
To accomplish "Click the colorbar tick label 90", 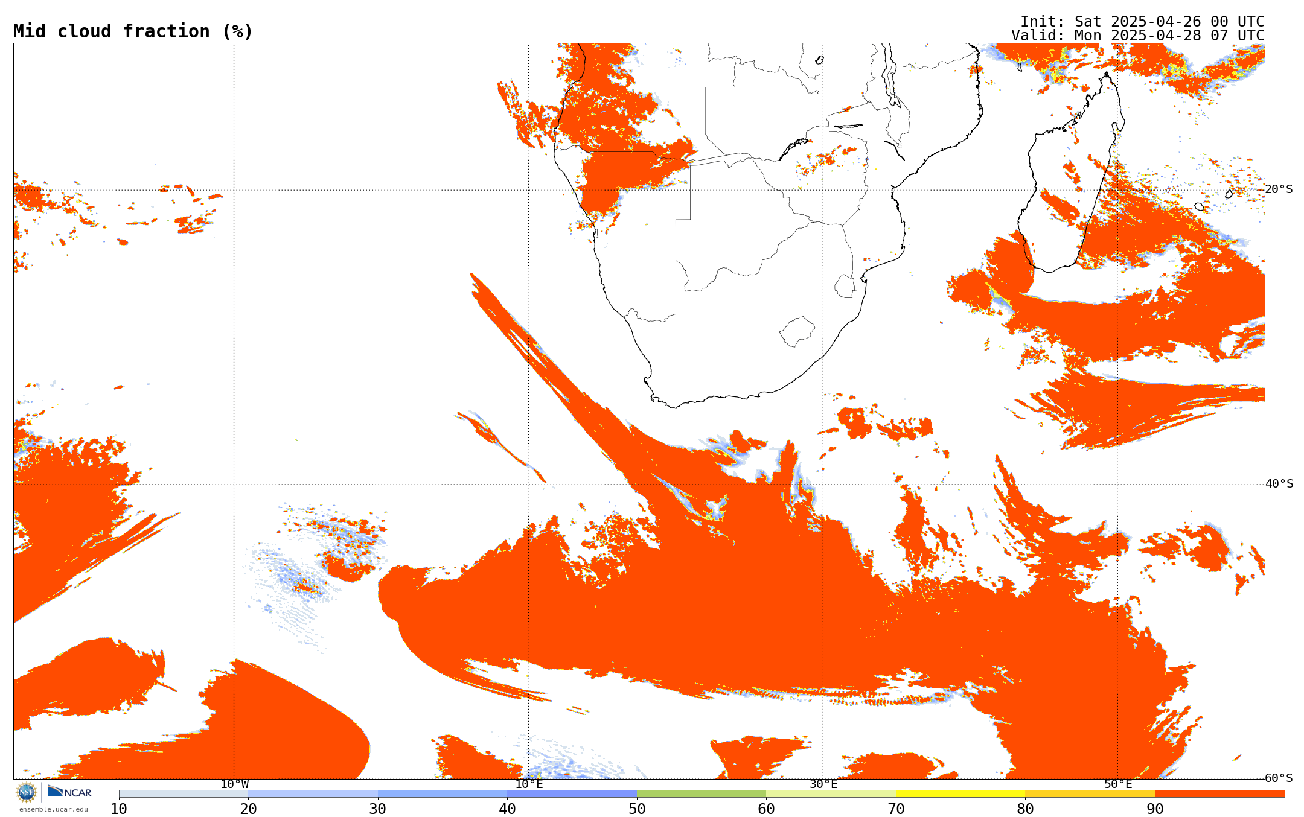I will [1155, 809].
